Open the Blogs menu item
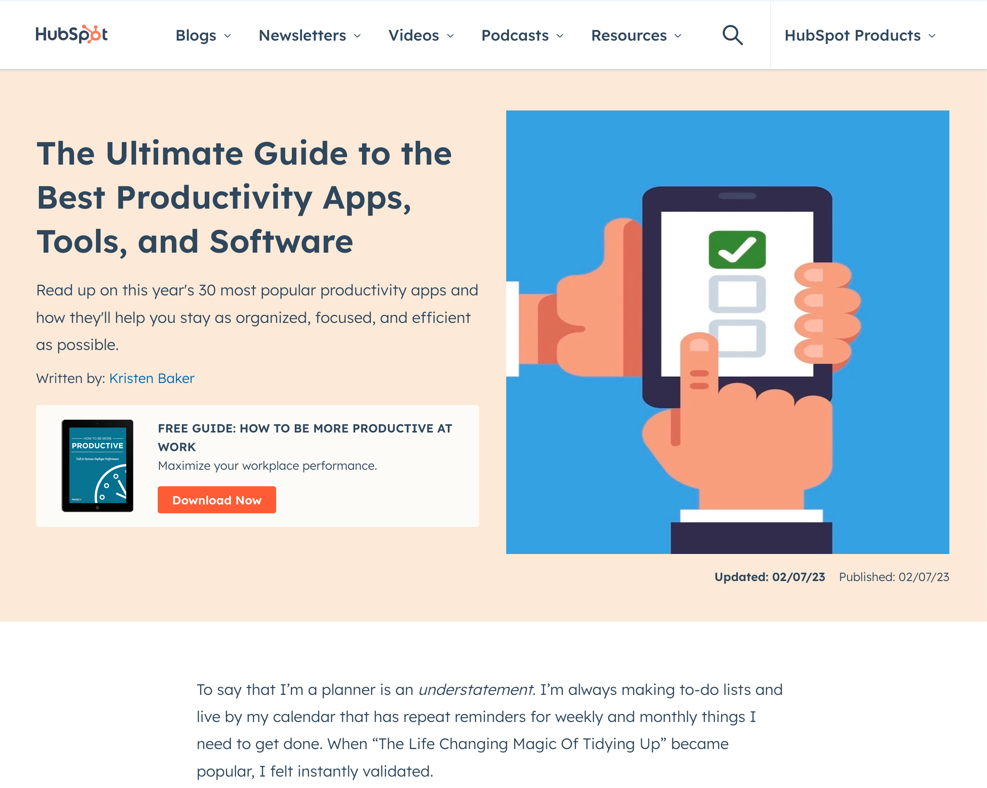 tap(196, 35)
